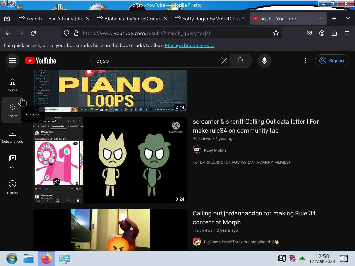This screenshot has height=266, width=355.
Task: Open the leftmost system tray icon
Action: click(x=282, y=258)
